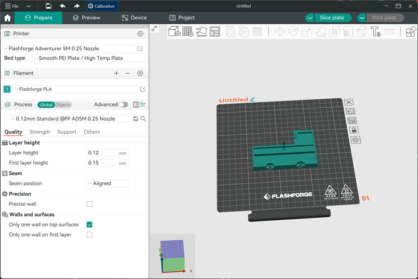This screenshot has width=418, height=279.
Task: Click the First layer height input field
Action: (x=107, y=163)
